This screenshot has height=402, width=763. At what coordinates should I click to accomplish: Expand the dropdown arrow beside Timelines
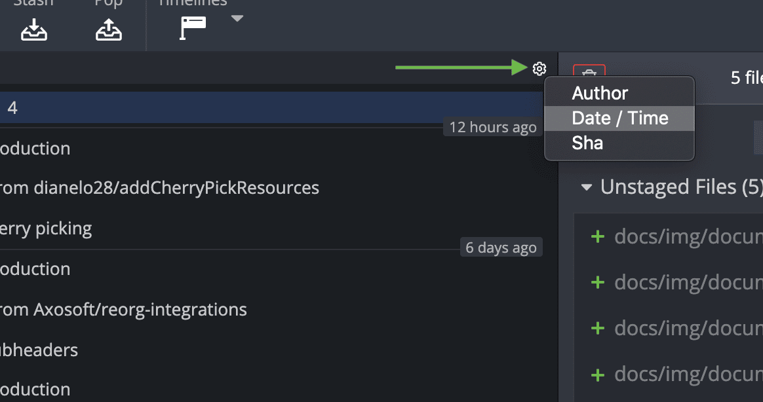237,19
